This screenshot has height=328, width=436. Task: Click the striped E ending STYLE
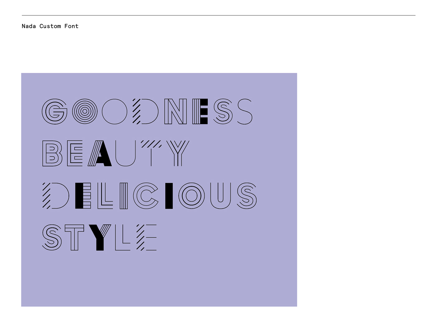(147, 237)
